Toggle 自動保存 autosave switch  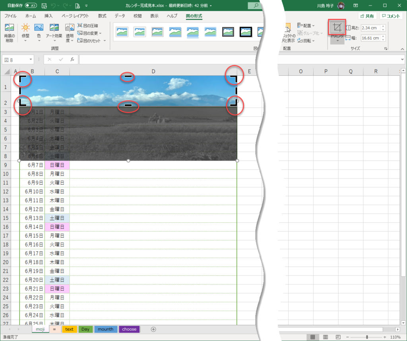click(x=31, y=6)
